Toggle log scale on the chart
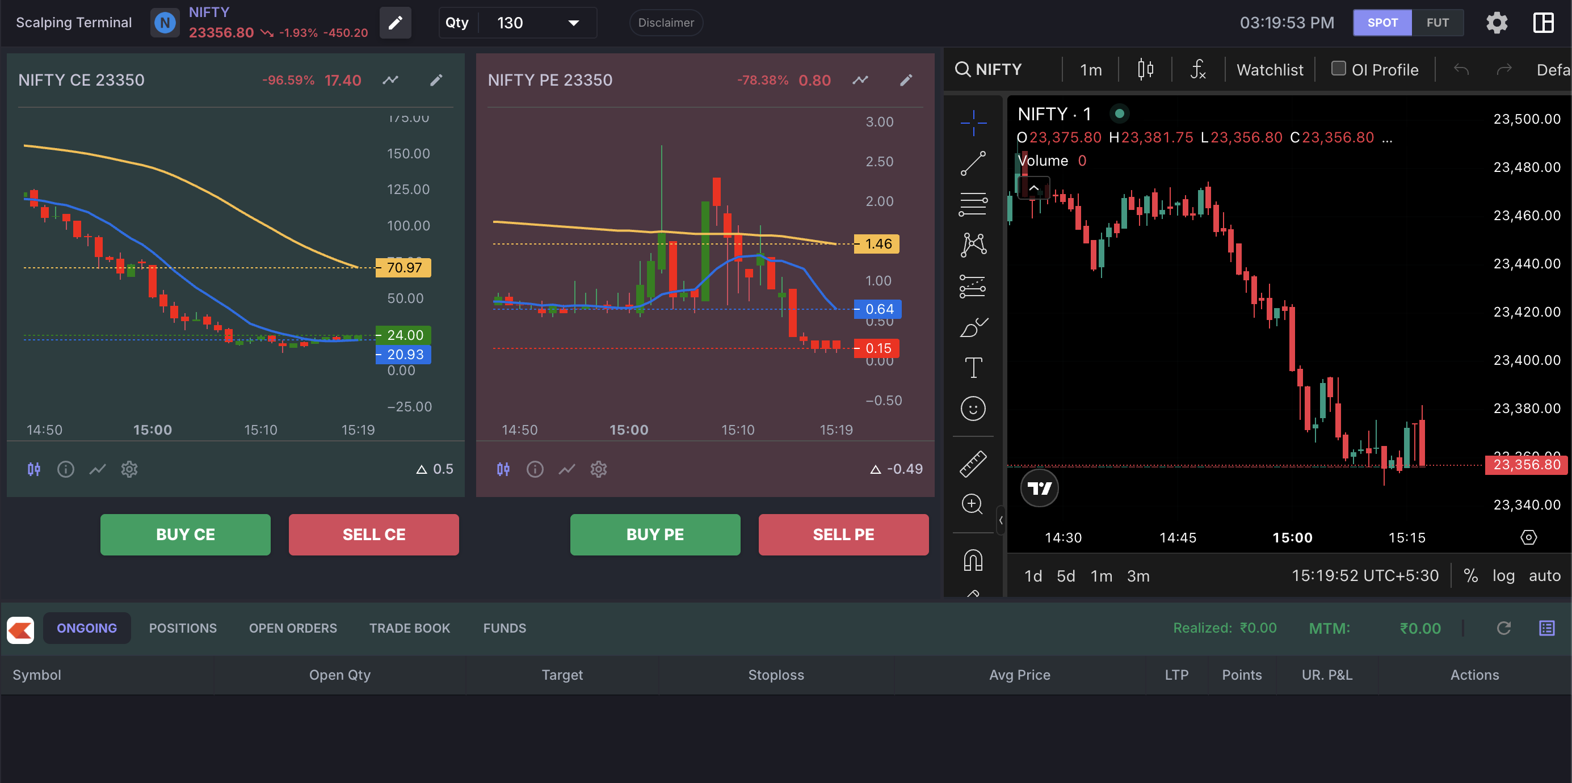Screen dimensions: 1572x783 tap(1504, 575)
